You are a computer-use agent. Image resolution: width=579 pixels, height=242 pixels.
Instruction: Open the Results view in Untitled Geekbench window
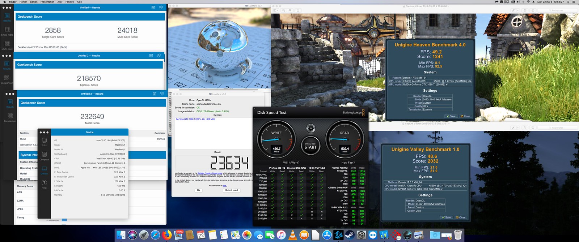tap(7, 17)
